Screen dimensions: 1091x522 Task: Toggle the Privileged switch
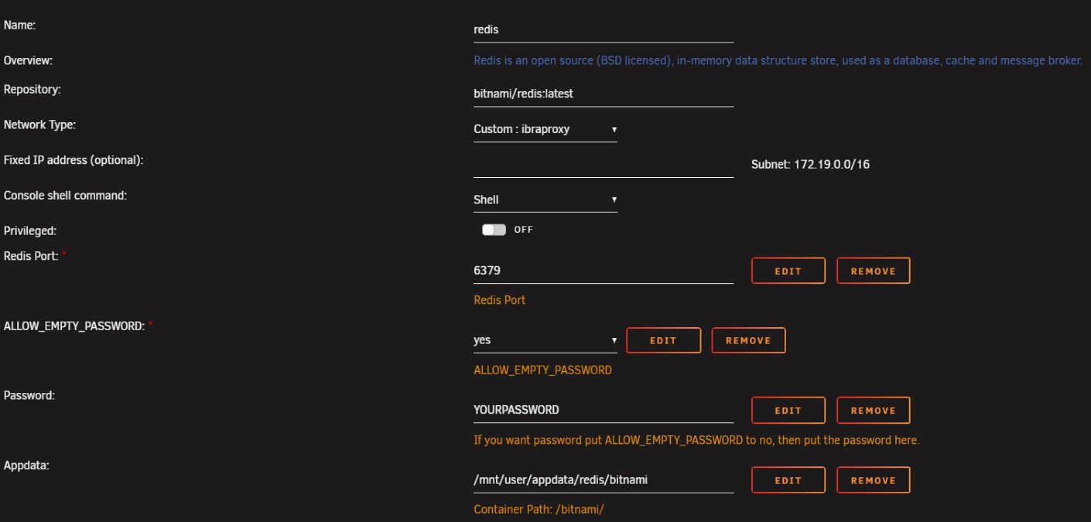point(494,230)
